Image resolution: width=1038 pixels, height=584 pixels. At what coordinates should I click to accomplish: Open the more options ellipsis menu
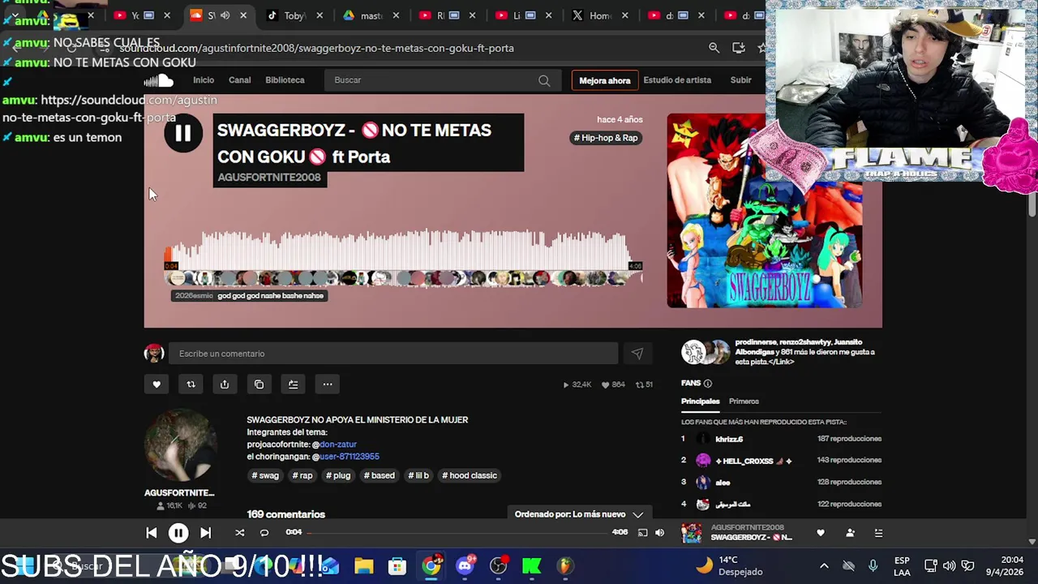328,384
